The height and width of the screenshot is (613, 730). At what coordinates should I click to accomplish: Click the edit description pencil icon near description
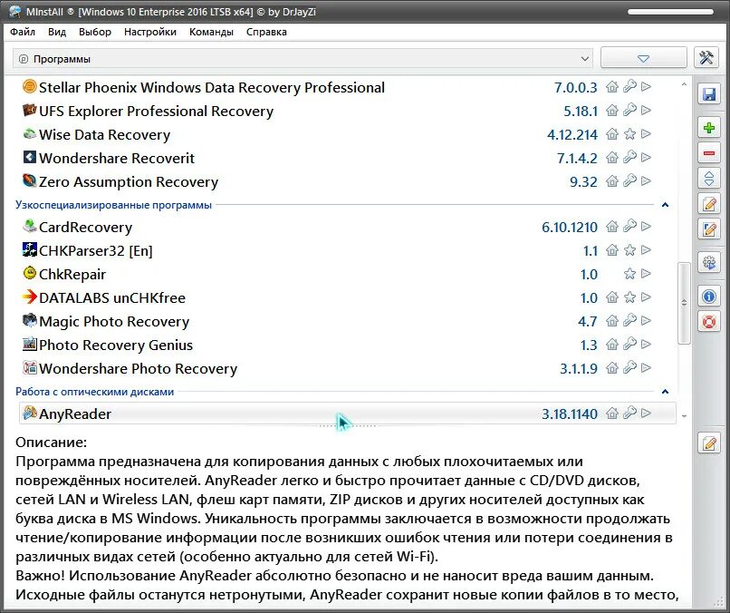coord(708,443)
